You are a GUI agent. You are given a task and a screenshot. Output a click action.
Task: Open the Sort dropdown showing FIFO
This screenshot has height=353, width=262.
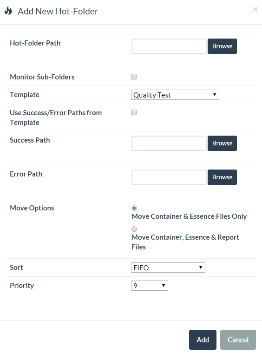pos(168,268)
